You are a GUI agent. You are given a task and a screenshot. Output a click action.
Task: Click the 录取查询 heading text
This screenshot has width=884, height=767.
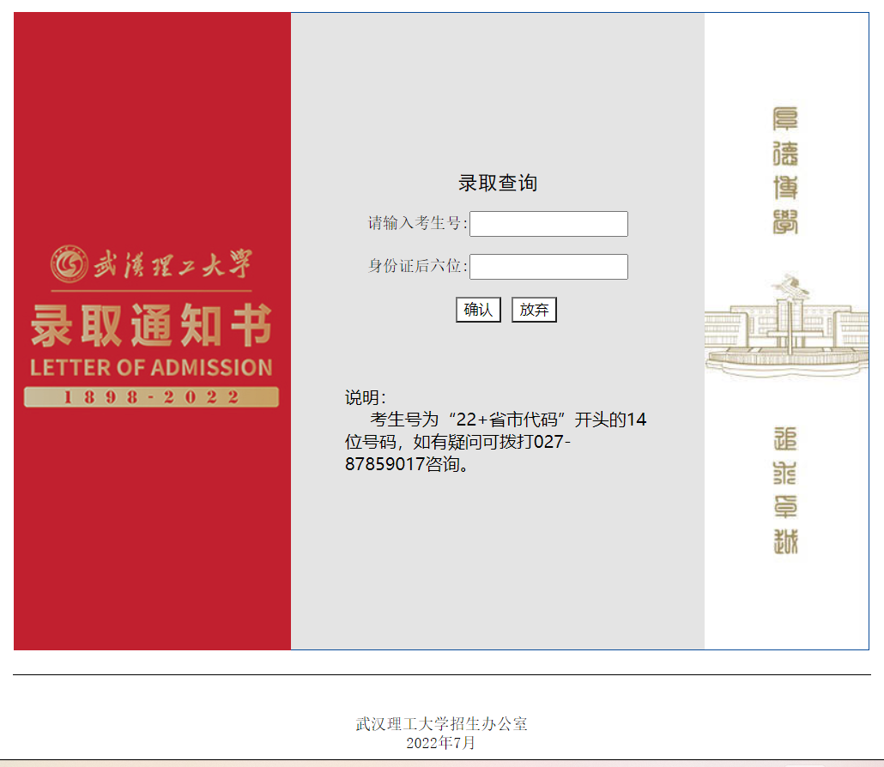pos(497,183)
